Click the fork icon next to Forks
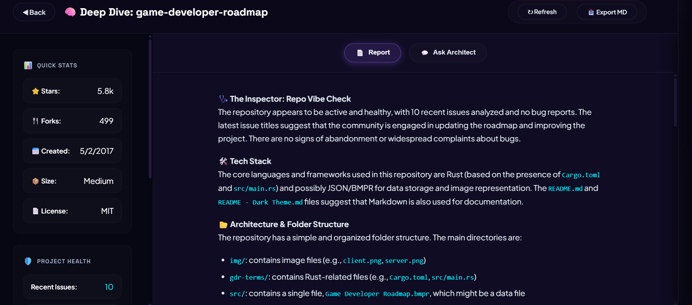Viewport: 692px width, 305px height. click(35, 121)
